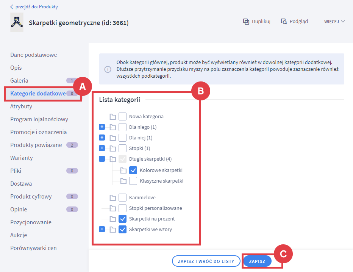
Task: Click the Duplikuj copy icon
Action: [246, 22]
